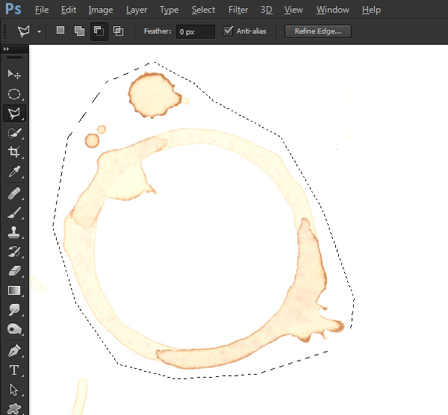Select the Elliptical Marquee tool

[14, 94]
